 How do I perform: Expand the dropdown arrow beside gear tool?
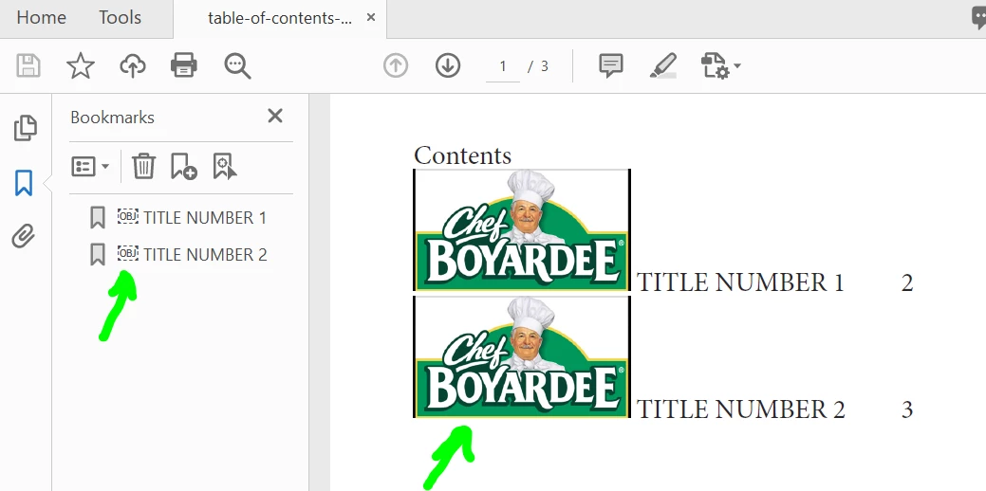point(737,65)
